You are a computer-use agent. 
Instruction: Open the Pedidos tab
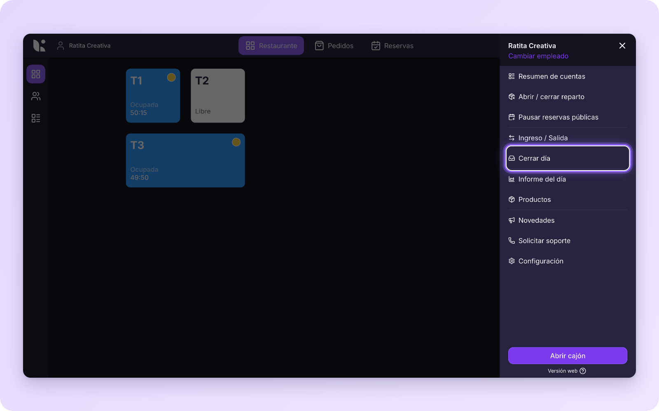(x=334, y=46)
